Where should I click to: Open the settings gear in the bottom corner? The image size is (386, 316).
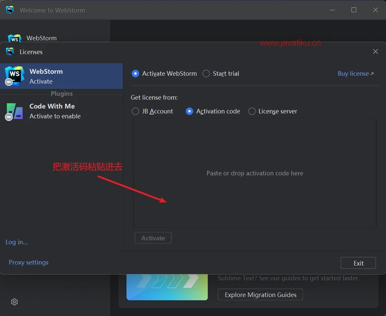click(x=14, y=302)
